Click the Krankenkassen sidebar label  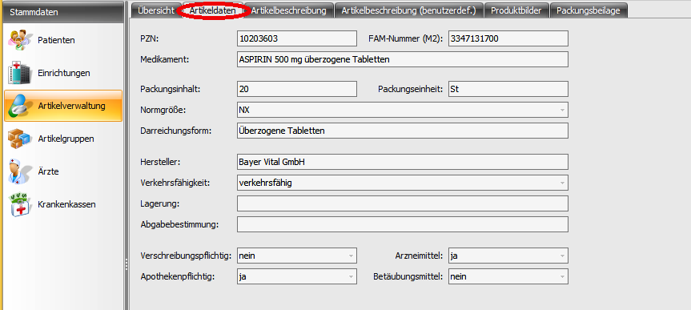[67, 204]
